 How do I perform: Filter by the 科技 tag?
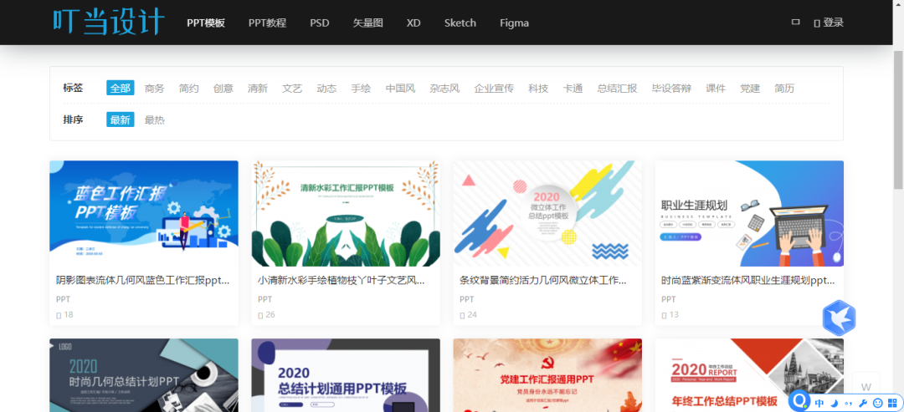pos(538,88)
